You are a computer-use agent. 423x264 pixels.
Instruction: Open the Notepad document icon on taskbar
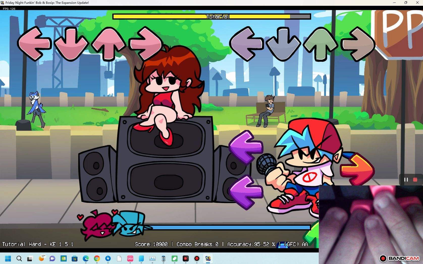click(x=119, y=259)
